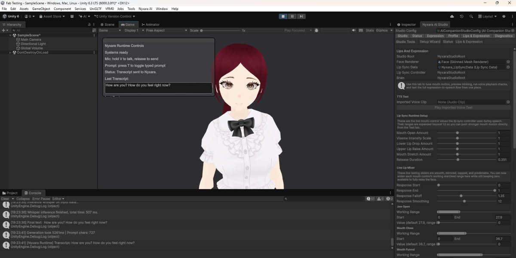
Task: Click the frame debugger bug icon
Action: pos(317,30)
